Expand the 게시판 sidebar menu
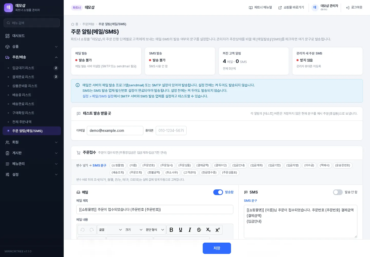Viewport: 370px width, 257px height. click(32, 153)
